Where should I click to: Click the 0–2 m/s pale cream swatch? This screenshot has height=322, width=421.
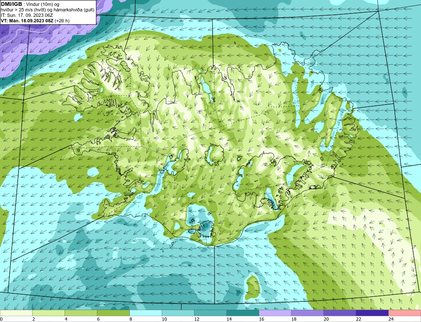click(16, 313)
